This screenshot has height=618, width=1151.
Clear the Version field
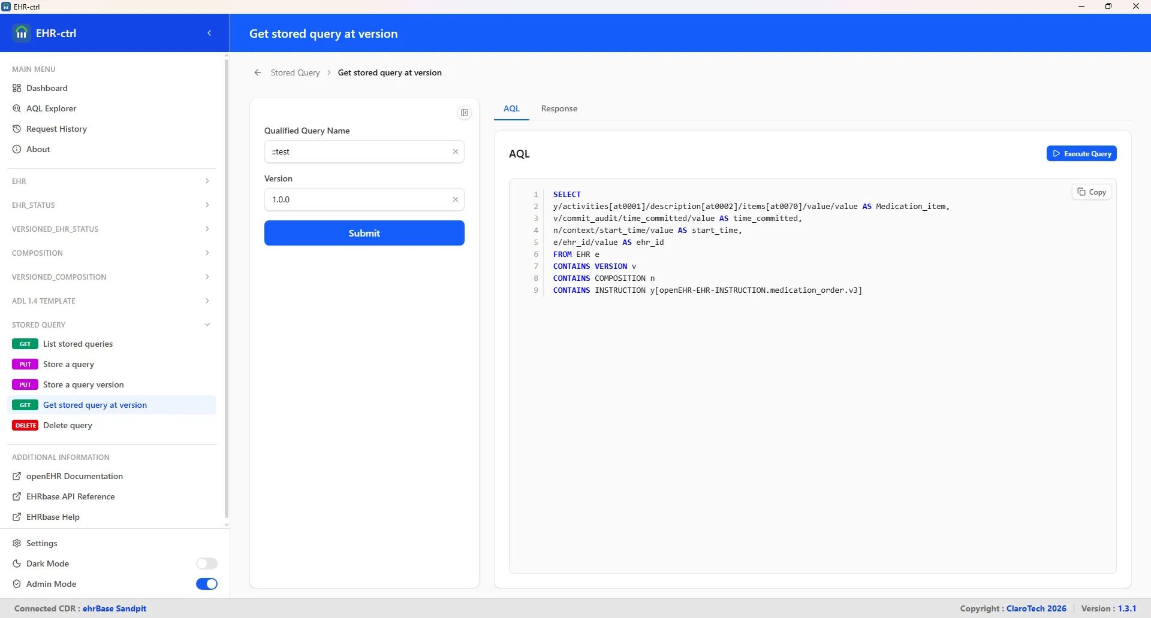(456, 199)
